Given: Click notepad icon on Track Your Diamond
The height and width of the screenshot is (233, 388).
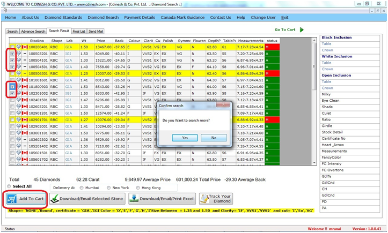Looking at the screenshot, I should [x=204, y=199].
